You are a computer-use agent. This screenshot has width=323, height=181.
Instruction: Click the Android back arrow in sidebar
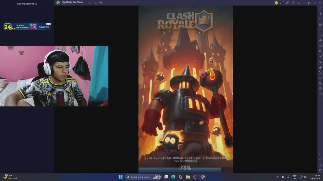(x=320, y=159)
